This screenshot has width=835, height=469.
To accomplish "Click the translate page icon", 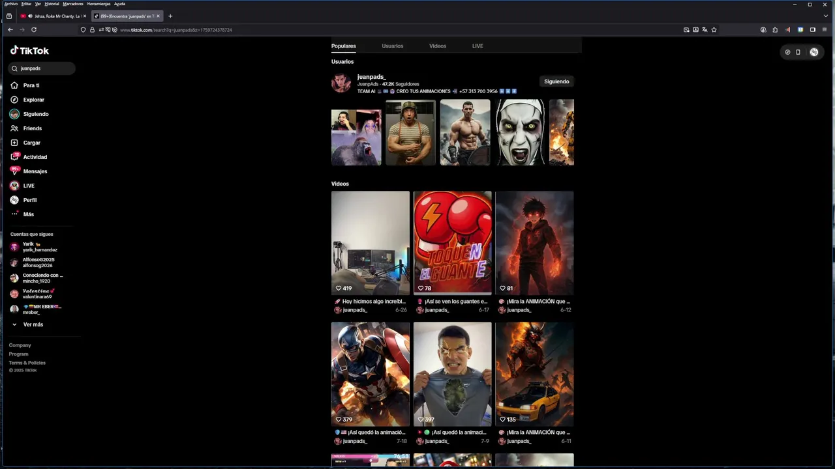I will coord(705,29).
